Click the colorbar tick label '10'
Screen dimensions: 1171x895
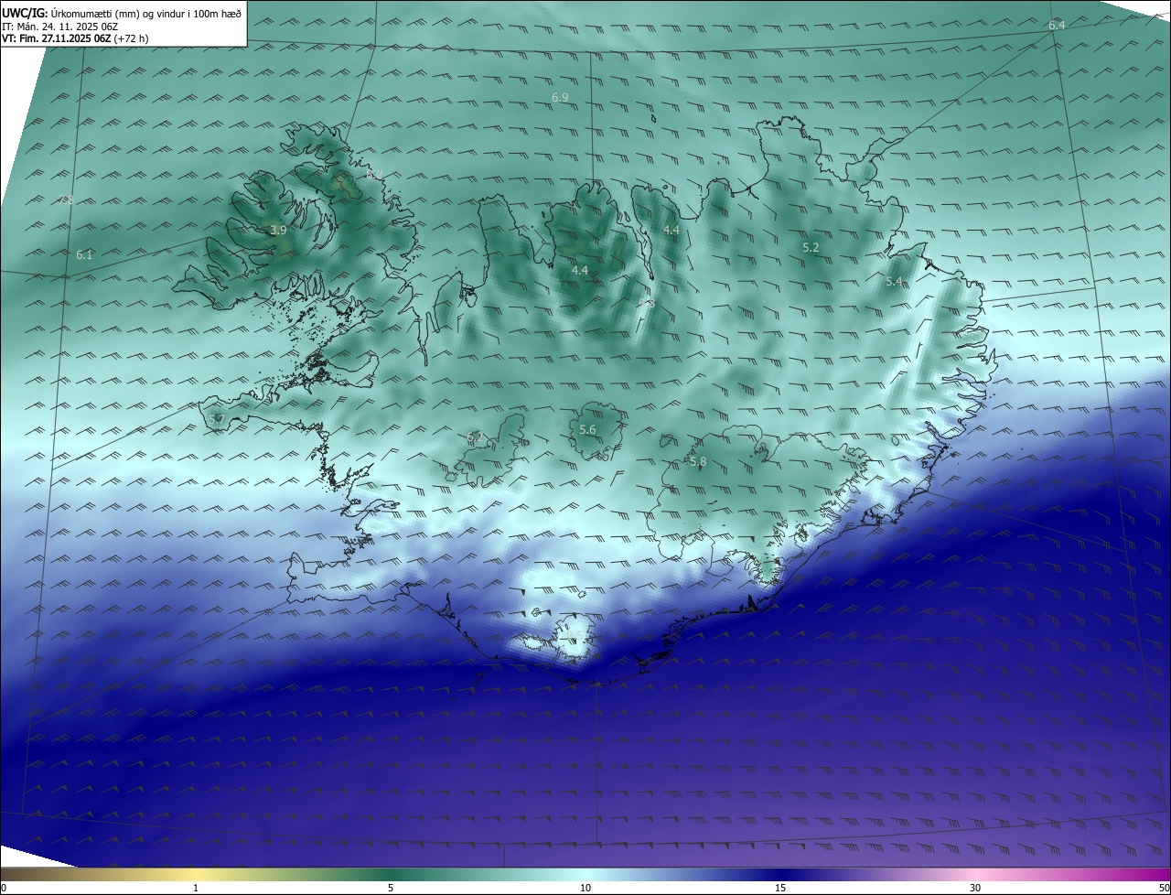[x=585, y=888]
